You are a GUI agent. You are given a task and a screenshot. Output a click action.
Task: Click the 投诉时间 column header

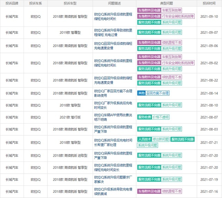209,3
